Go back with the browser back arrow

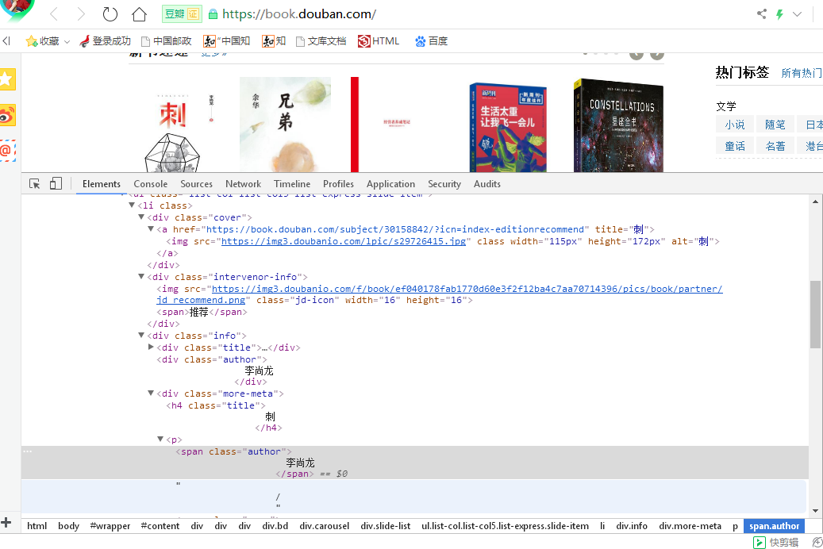(53, 14)
